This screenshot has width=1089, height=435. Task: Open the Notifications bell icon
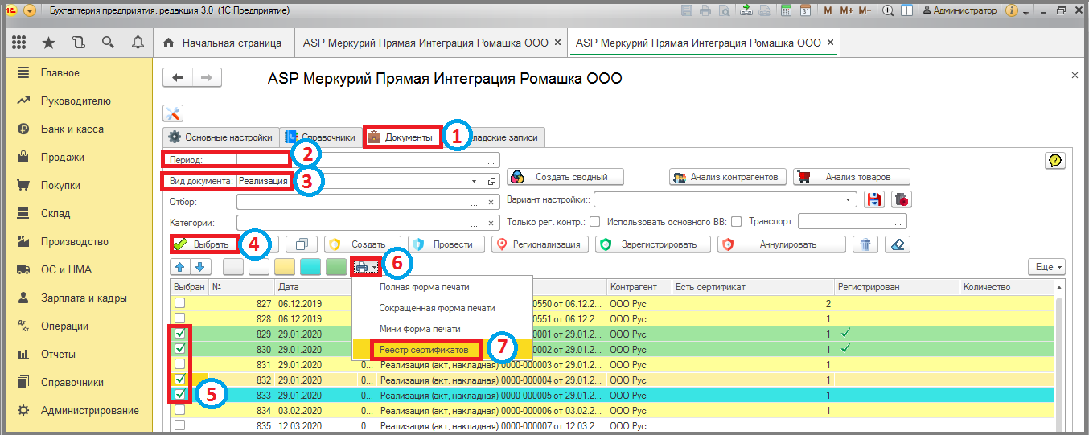click(138, 43)
